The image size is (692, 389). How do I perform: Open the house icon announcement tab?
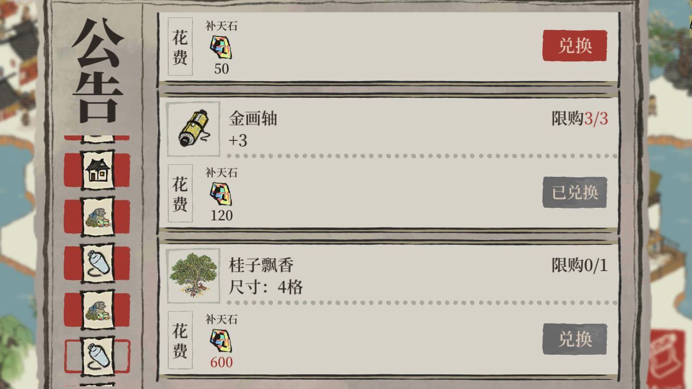tap(97, 170)
